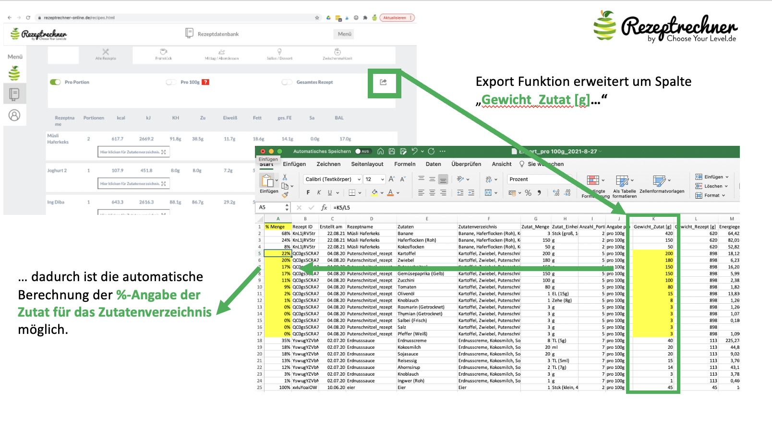The width and height of the screenshot is (772, 426).
Task: Expand the fill color dropdown arrow
Action: [x=382, y=193]
